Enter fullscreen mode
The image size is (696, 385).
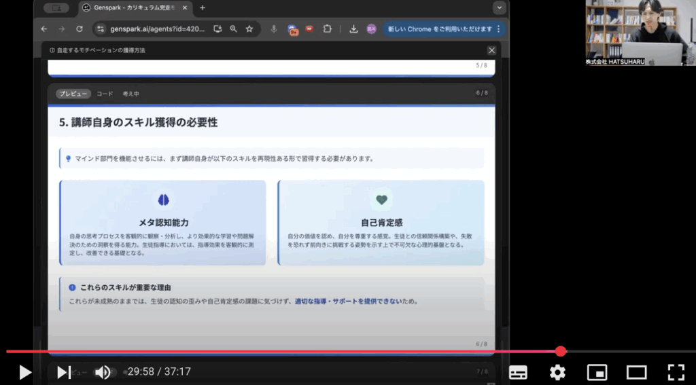coord(676,372)
